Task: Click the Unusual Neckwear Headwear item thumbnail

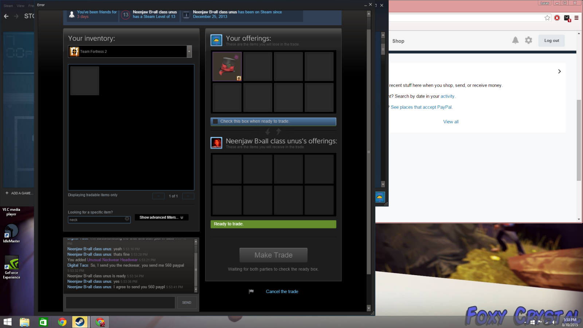Action: [x=227, y=66]
